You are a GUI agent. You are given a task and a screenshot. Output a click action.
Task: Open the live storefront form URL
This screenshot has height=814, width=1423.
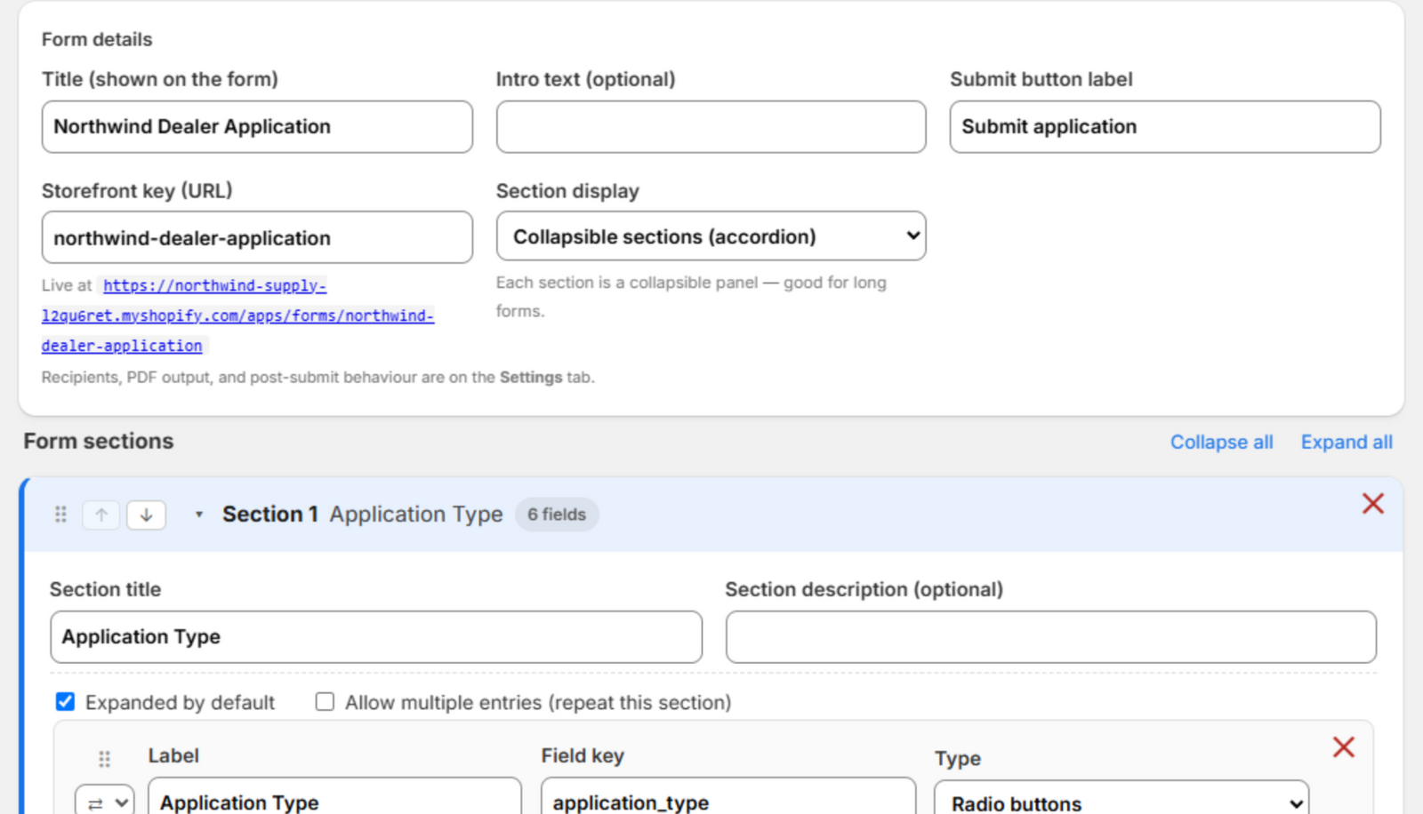point(237,315)
